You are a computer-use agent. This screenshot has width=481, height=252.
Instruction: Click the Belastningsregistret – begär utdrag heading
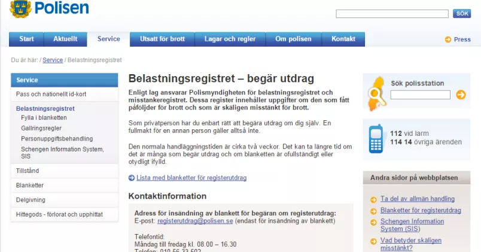pos(221,78)
